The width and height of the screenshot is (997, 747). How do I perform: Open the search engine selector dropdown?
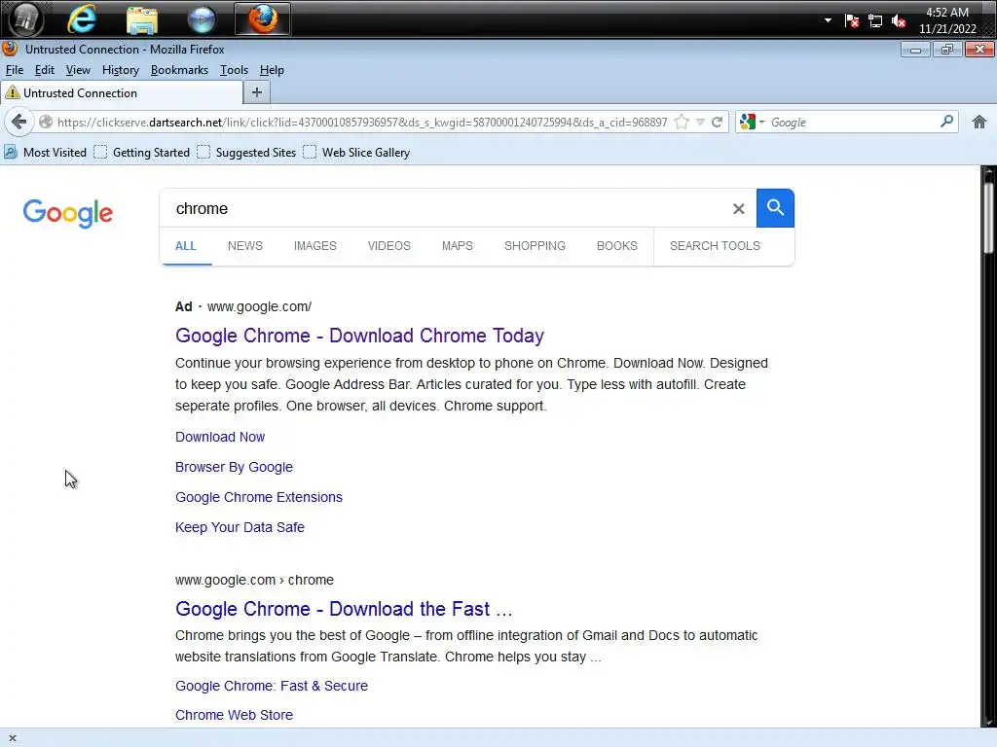753,122
